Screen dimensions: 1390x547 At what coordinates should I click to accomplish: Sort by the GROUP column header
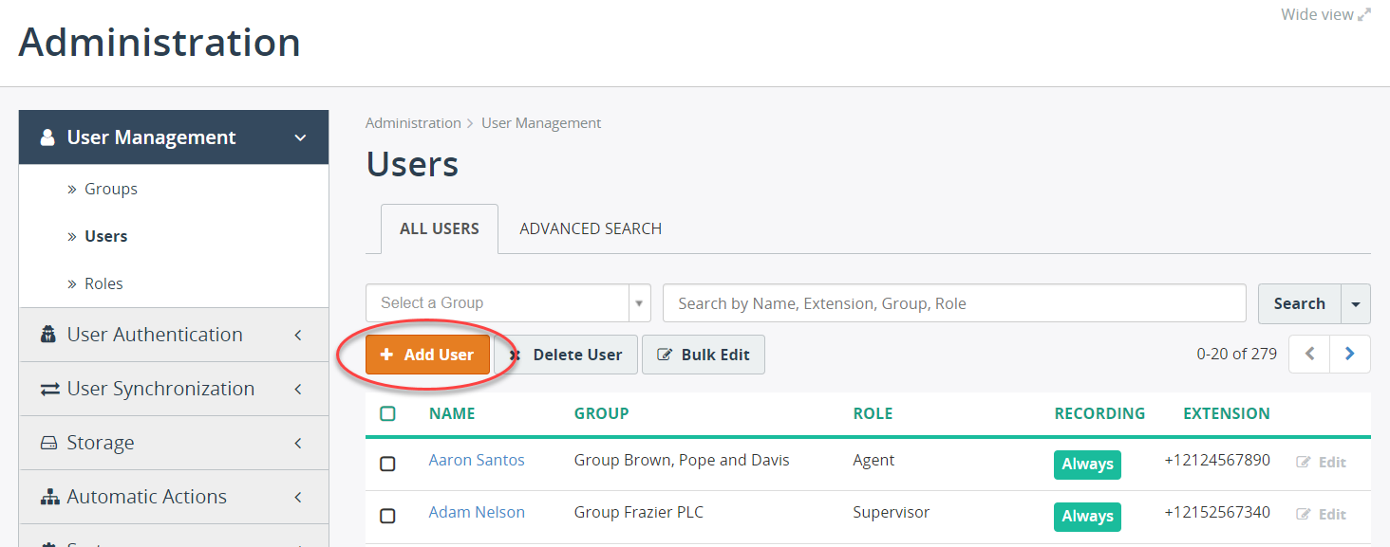602,413
